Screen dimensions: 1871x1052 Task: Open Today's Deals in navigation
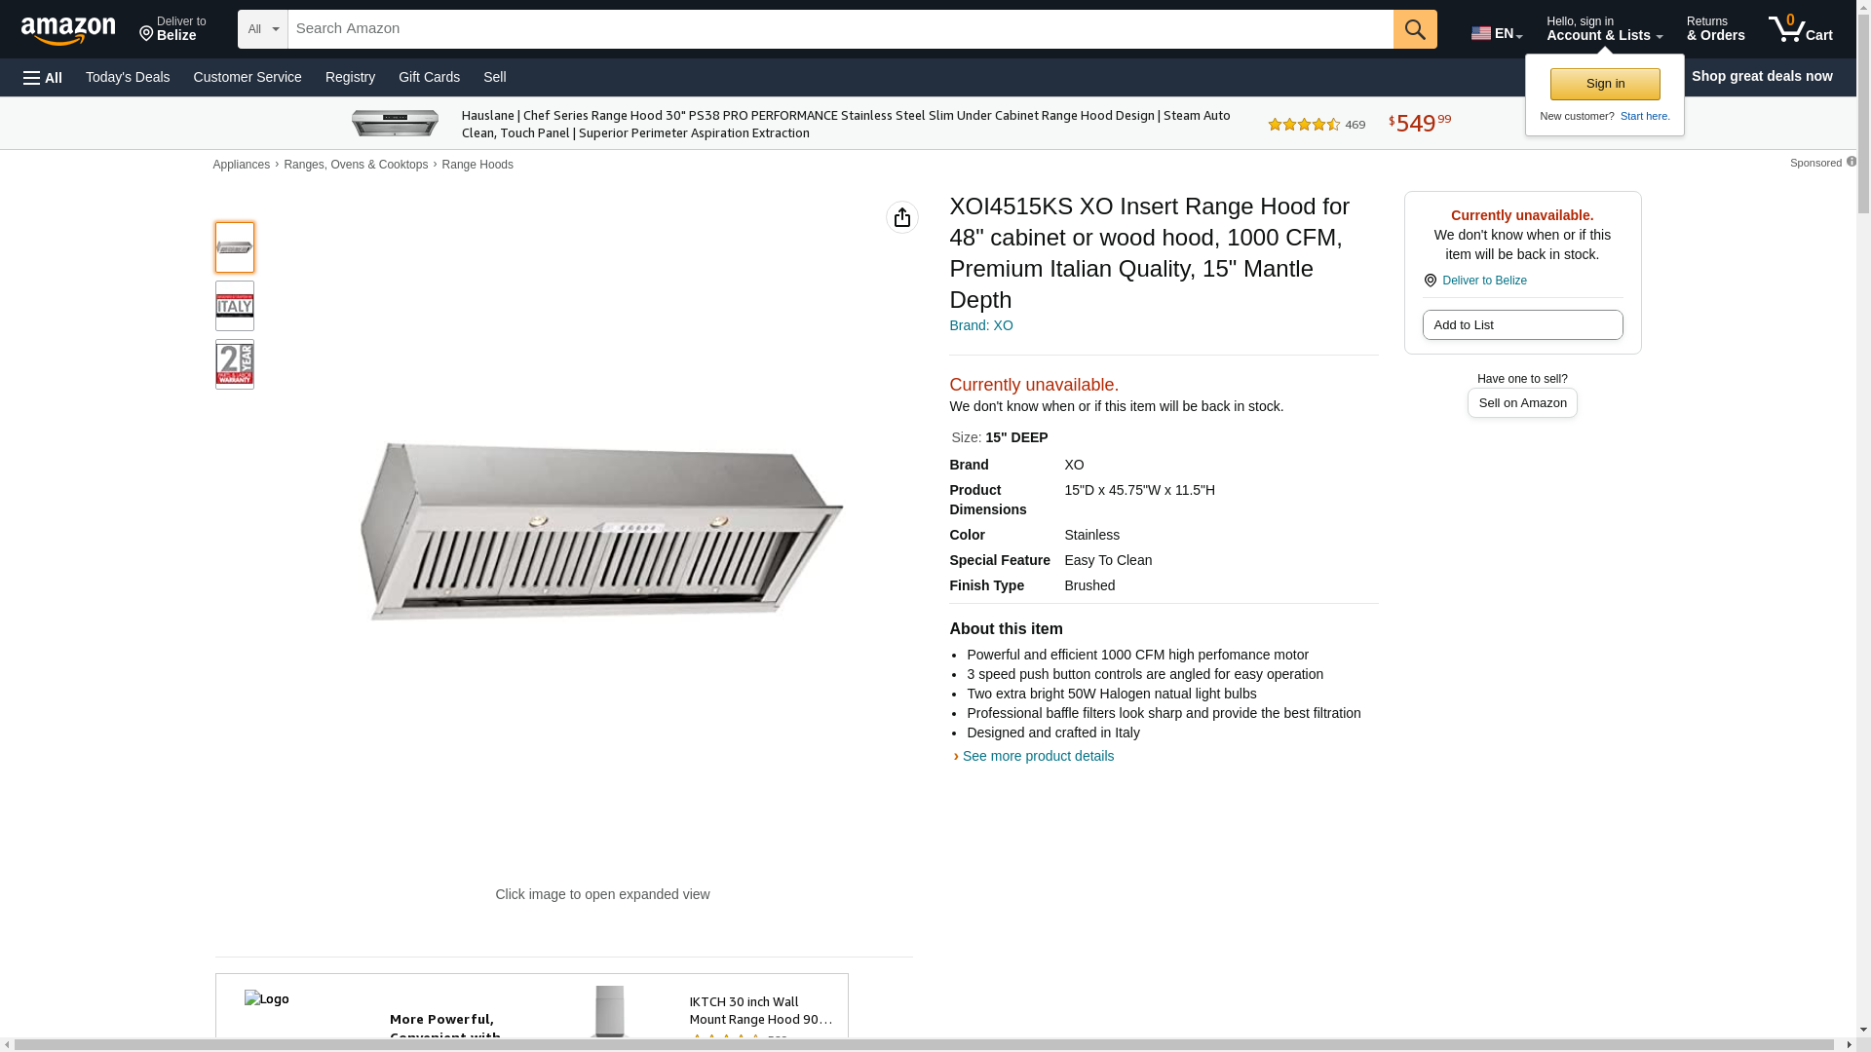pyautogui.click(x=128, y=77)
